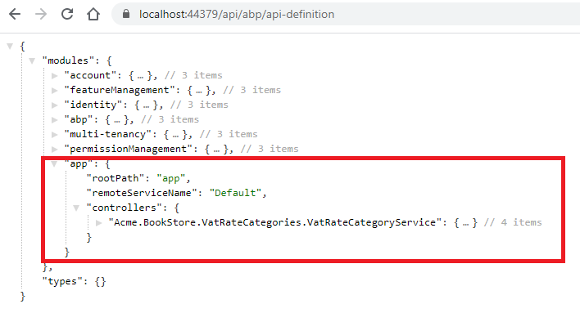Click the "abp" key label
Viewport: 580px width, 313px height.
79,119
